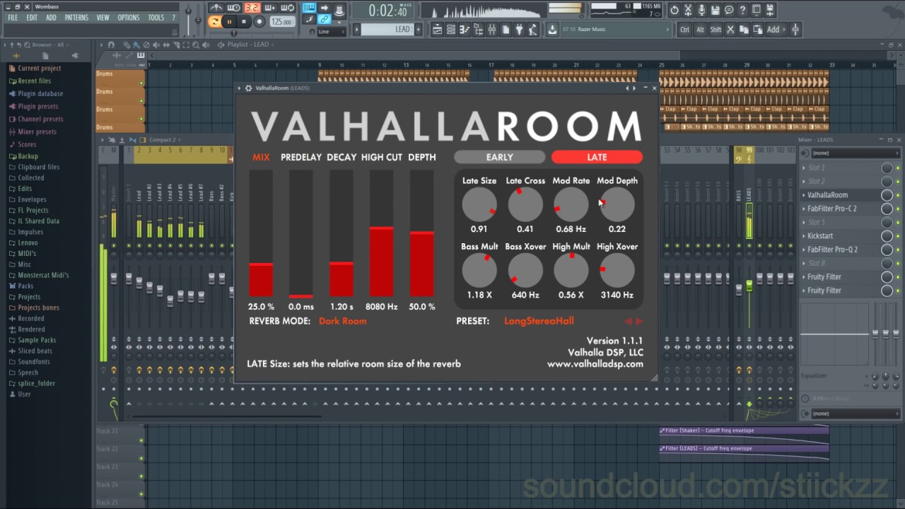Screen dimensions: 905x509
Task: Select Plugin database in browser
Action: click(x=40, y=93)
